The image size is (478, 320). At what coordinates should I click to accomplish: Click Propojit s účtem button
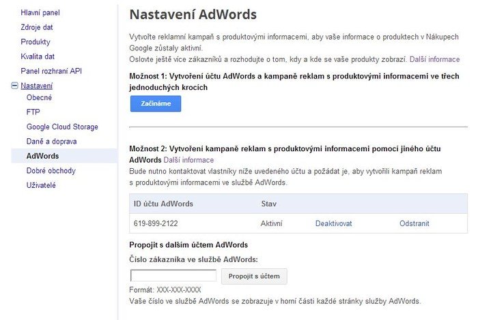[254, 276]
